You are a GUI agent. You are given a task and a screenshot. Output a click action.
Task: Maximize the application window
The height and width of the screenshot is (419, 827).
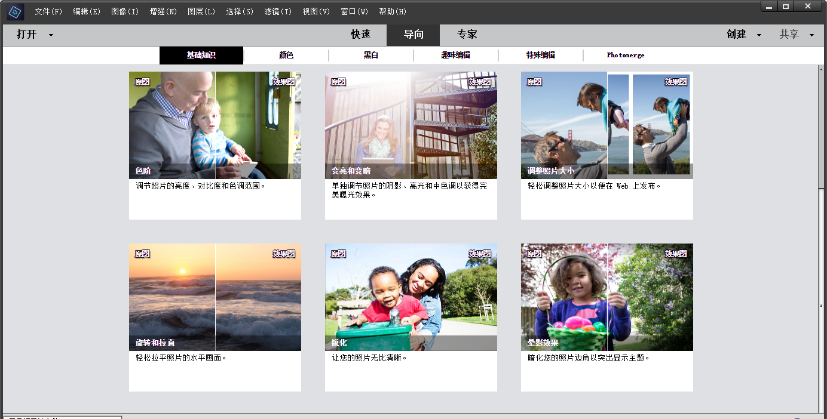[x=786, y=6]
